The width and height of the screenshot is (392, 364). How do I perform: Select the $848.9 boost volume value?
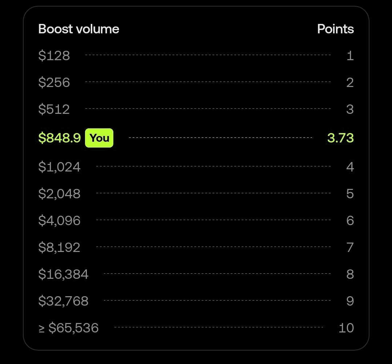[x=60, y=138]
